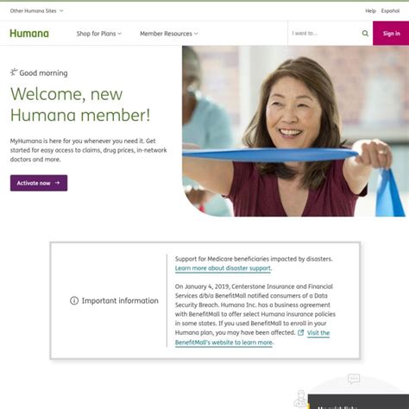The width and height of the screenshot is (409, 409).
Task: Click the arrow in Activate now button
Action: pyautogui.click(x=57, y=183)
